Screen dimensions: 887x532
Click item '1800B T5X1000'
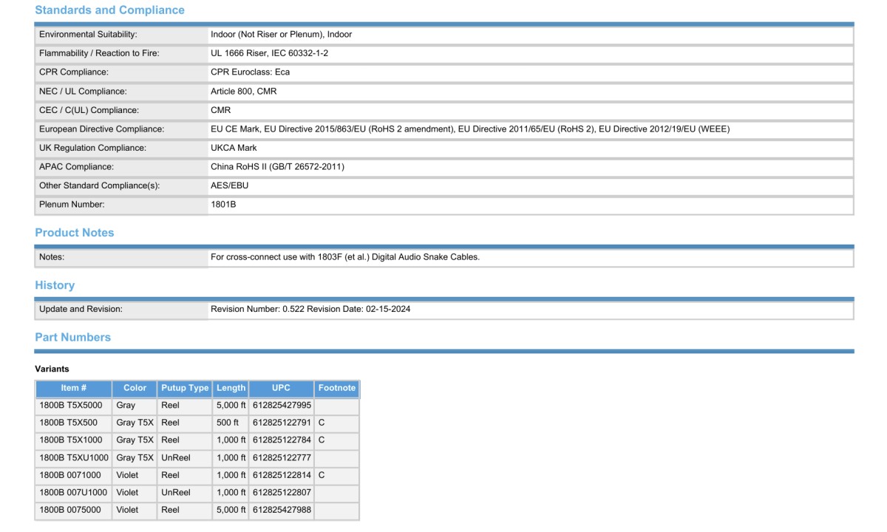[71, 440]
